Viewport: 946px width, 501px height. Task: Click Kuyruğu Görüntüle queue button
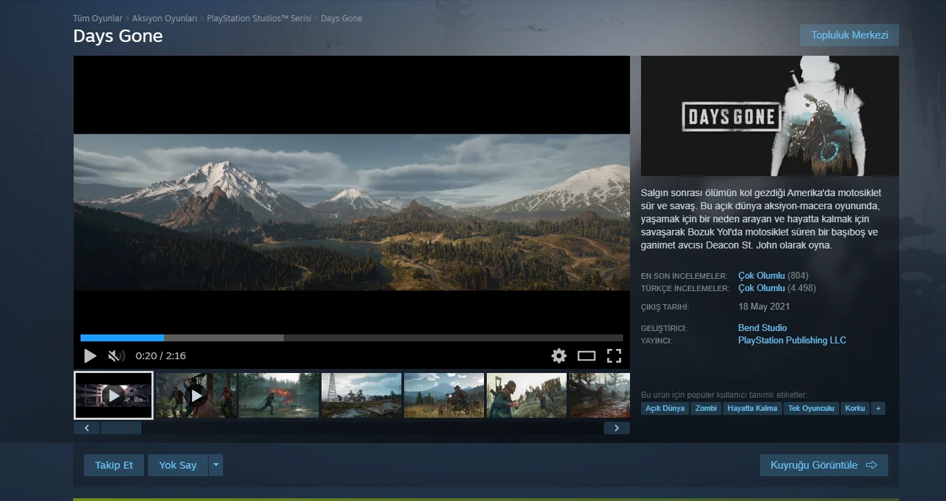(x=823, y=465)
